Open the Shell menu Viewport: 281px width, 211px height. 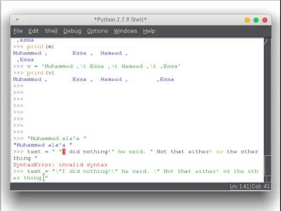51,31
